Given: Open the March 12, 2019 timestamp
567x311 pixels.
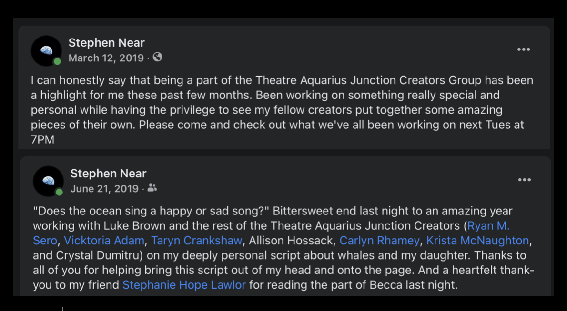Looking at the screenshot, I should point(106,58).
